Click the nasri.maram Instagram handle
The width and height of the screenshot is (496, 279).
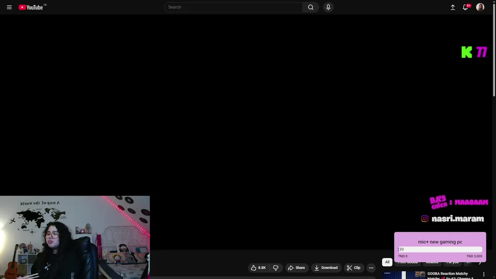point(458,219)
